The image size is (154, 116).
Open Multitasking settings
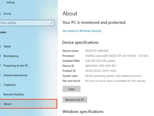point(11,56)
